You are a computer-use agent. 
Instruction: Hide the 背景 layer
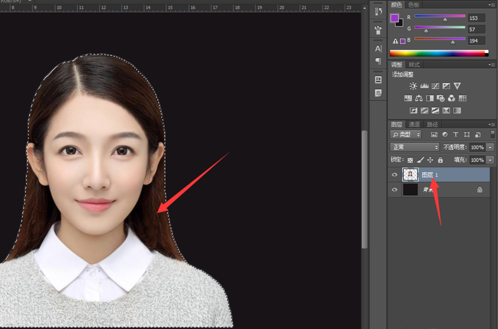tap(394, 190)
